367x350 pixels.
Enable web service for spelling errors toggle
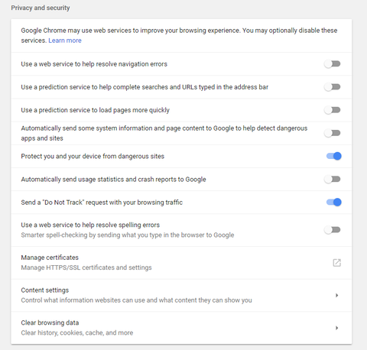click(333, 230)
